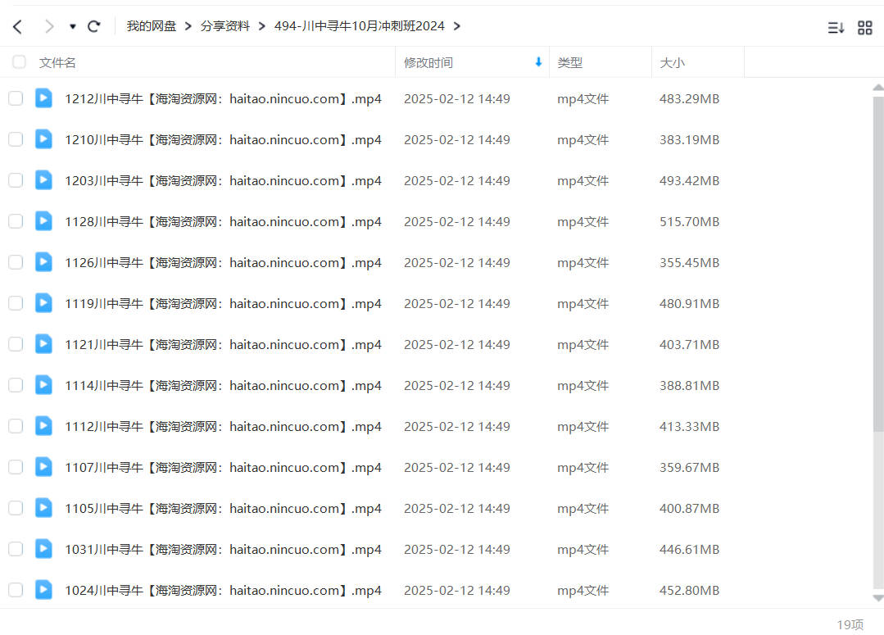Open the navigation history dropdown arrow

[x=73, y=26]
